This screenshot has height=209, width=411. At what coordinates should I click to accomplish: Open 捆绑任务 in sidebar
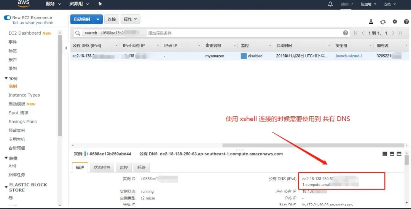(17, 175)
